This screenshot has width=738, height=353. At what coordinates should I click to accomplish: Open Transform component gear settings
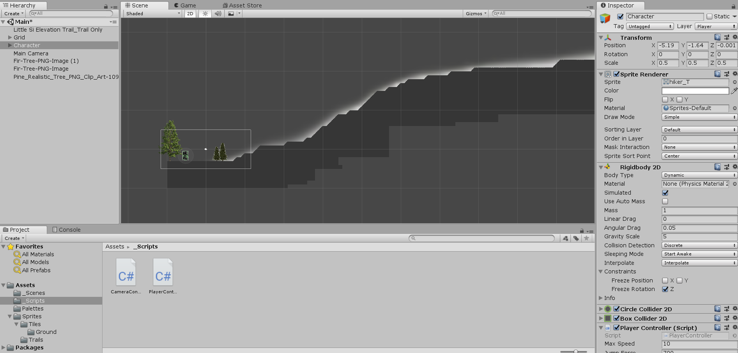(735, 37)
